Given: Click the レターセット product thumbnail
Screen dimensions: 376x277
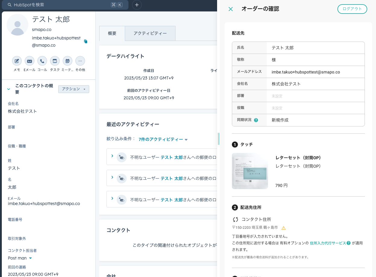Looking at the screenshot, I should (250, 171).
